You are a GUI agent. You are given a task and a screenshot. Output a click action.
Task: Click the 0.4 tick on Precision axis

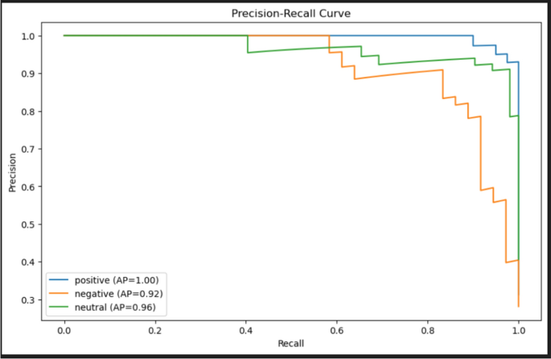click(x=29, y=262)
